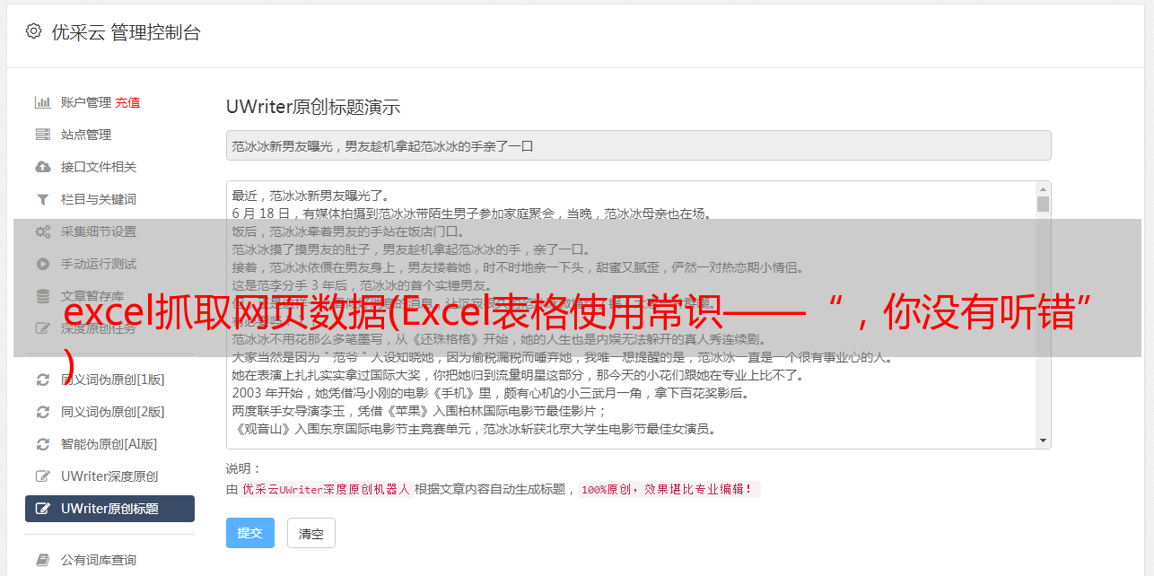Click the textarea scrollbar up arrow
Screen dimensions: 1154x576
[x=1043, y=189]
